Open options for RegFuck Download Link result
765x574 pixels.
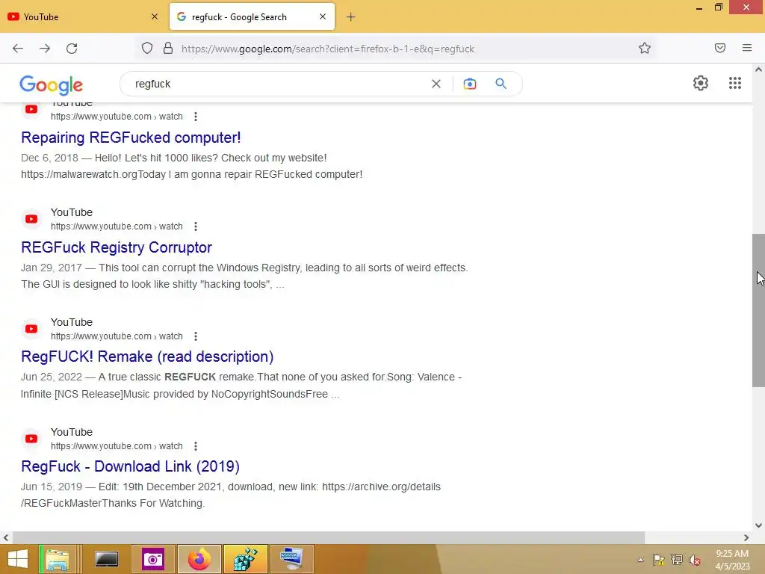tap(196, 446)
